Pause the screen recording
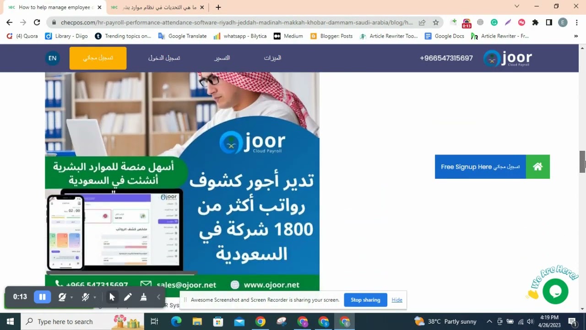 tap(42, 297)
